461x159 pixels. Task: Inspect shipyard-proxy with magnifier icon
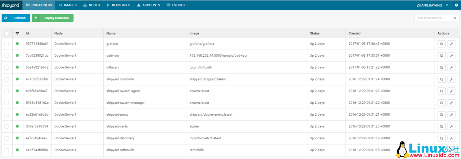[441, 115]
